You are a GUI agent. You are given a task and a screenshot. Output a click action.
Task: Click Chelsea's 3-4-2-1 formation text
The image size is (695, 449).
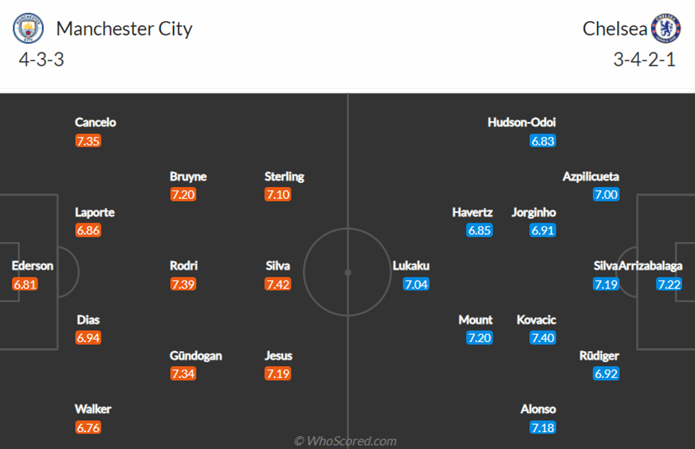tap(644, 60)
